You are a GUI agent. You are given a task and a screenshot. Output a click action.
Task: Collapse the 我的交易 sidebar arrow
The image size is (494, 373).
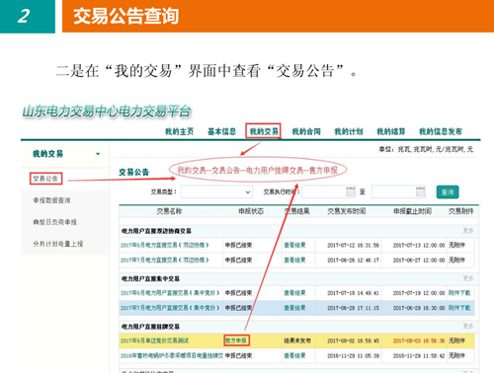tap(98, 154)
